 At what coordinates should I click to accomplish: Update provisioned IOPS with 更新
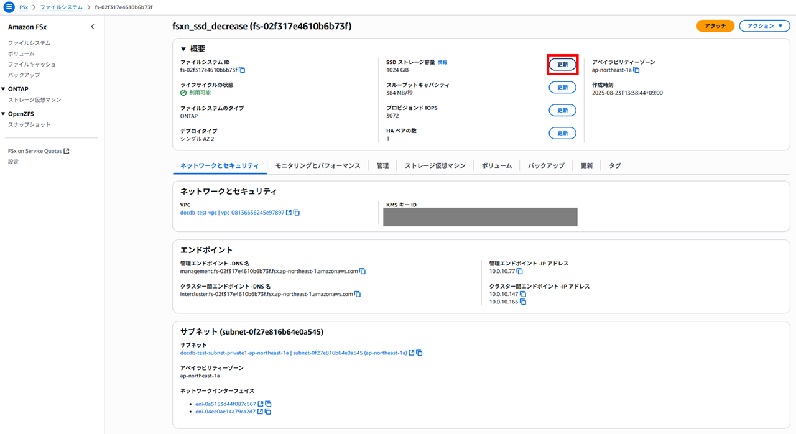(x=562, y=110)
